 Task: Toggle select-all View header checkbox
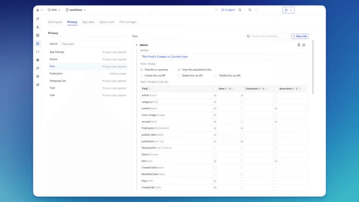pyautogui.click(x=215, y=89)
